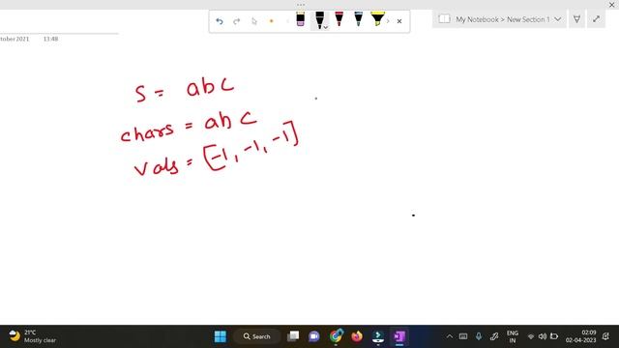
Task: Open the notebook navigation pane icon
Action: [444, 19]
